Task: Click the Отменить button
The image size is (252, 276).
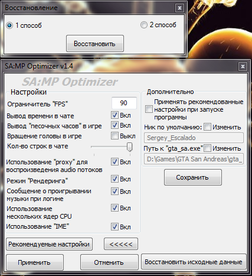Action: coord(109,262)
